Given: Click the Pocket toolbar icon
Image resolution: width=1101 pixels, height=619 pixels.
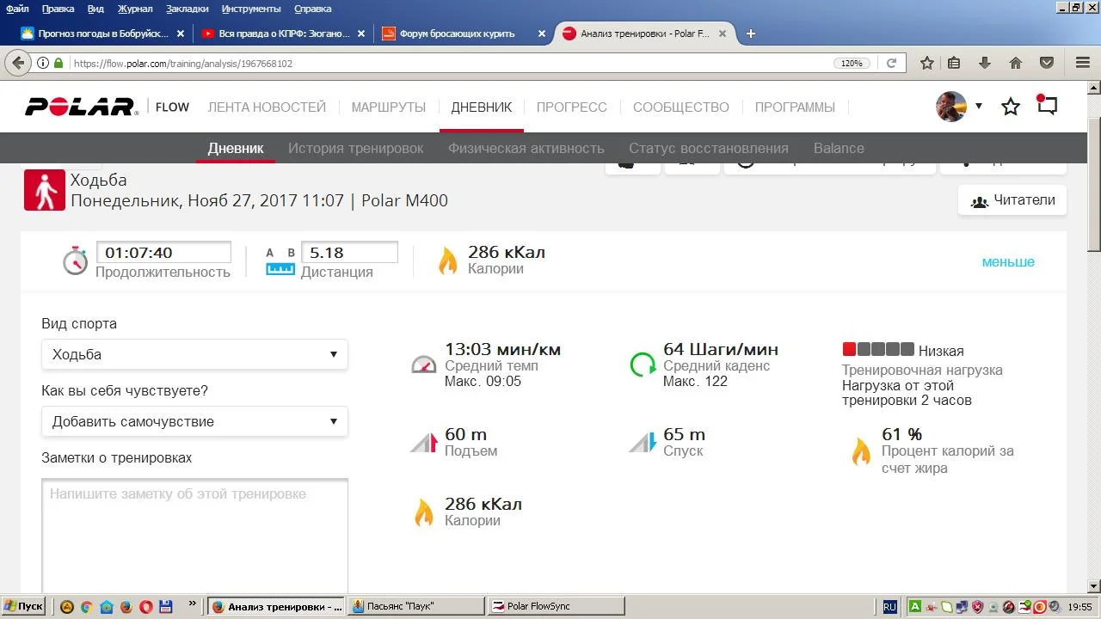Looking at the screenshot, I should tap(1047, 63).
